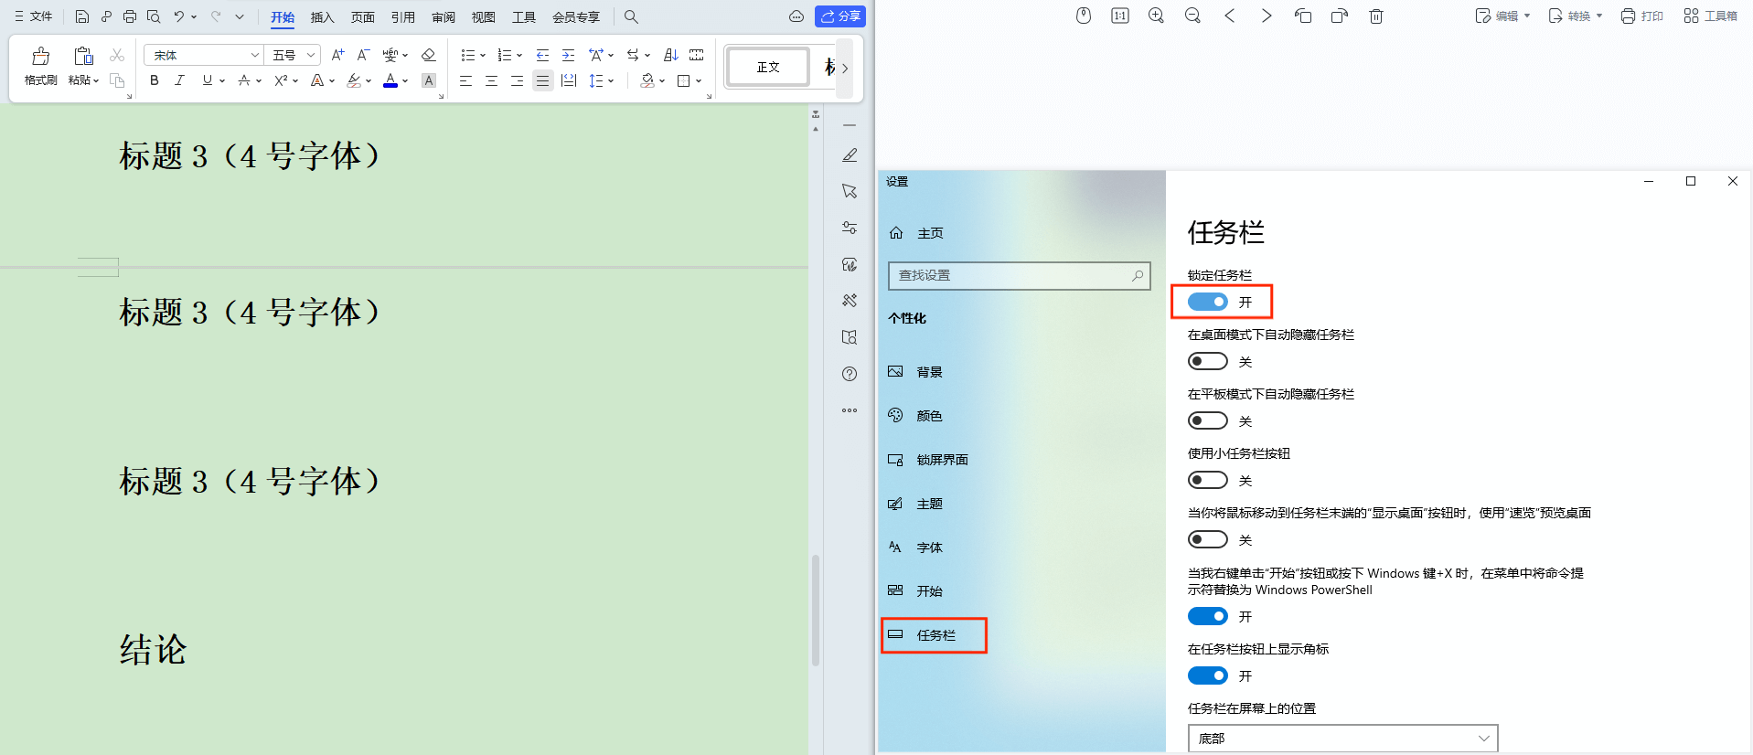The width and height of the screenshot is (1753, 755).
Task: Open the Edit (编辑) dropdown in the image viewer
Action: (x=1502, y=16)
